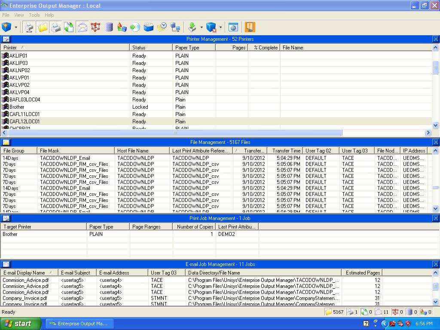Click the orange exclamation alert toolbar icon
Screen dimensions: 440x330
[x=250, y=27]
